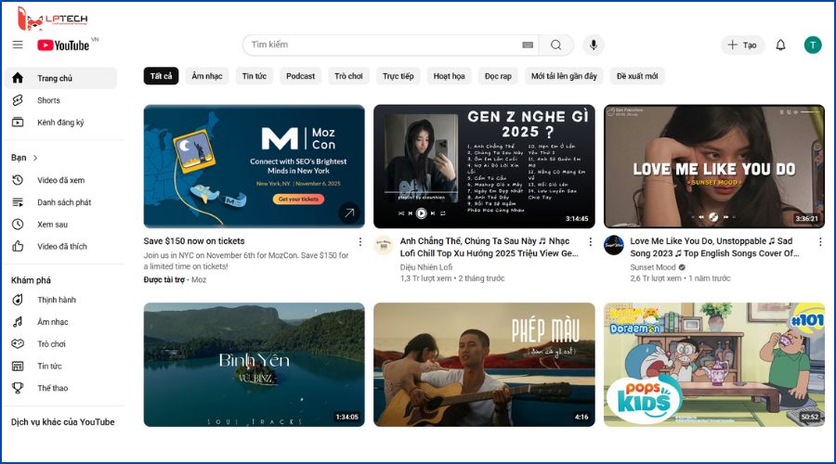Viewport: 836px width, 464px height.
Task: Click Save $150 now on tickets title
Action: 194,240
